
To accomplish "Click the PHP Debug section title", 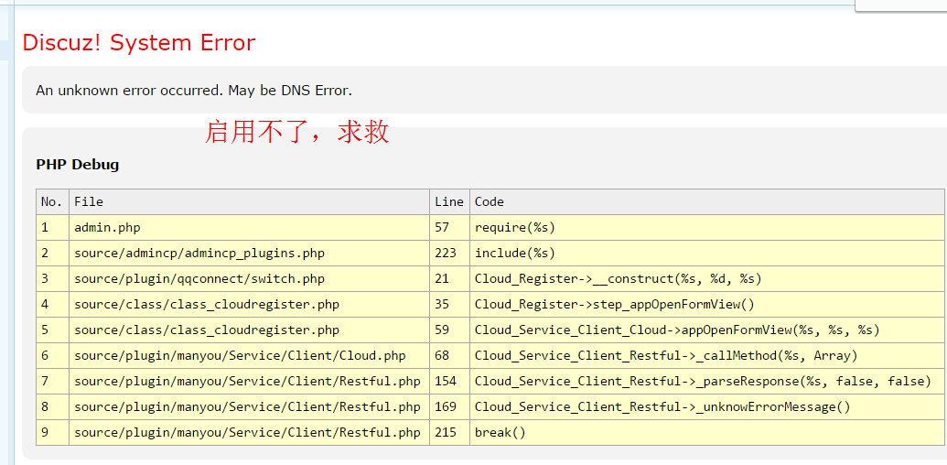I will point(78,165).
